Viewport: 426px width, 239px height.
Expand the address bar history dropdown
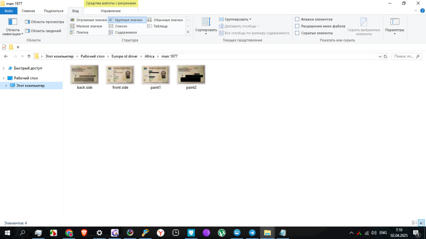[x=378, y=56]
